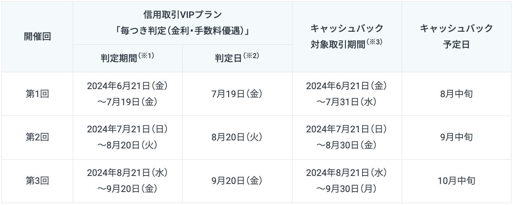The image size is (513, 205).
Task: Click the 8月中旬 cell
Action: coord(457,94)
